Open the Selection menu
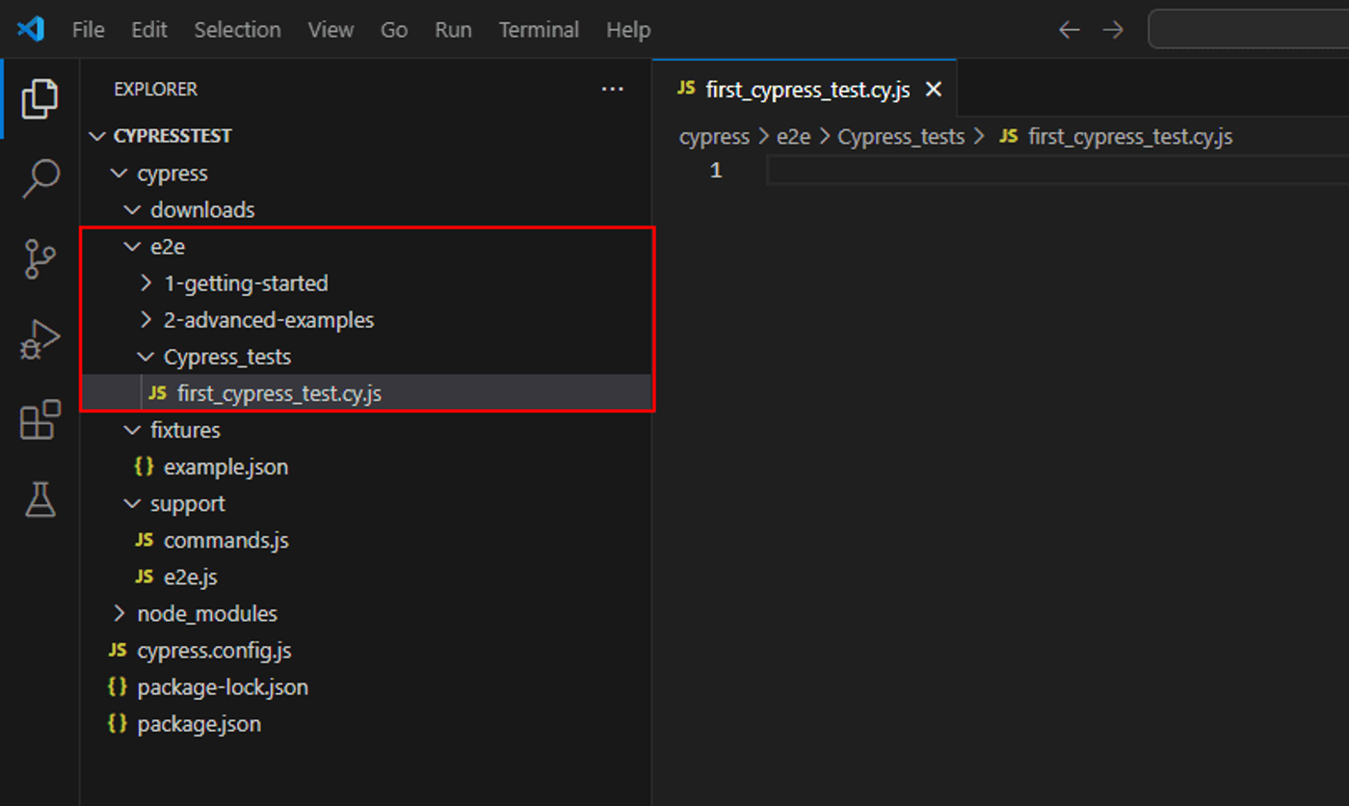The width and height of the screenshot is (1349, 806). pyautogui.click(x=237, y=30)
